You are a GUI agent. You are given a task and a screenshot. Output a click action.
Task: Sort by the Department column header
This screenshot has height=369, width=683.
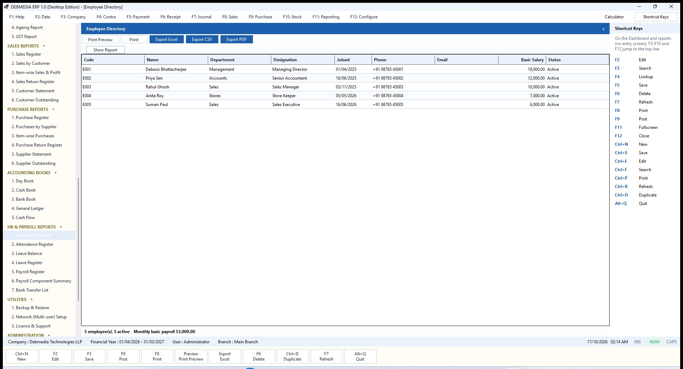click(x=240, y=60)
